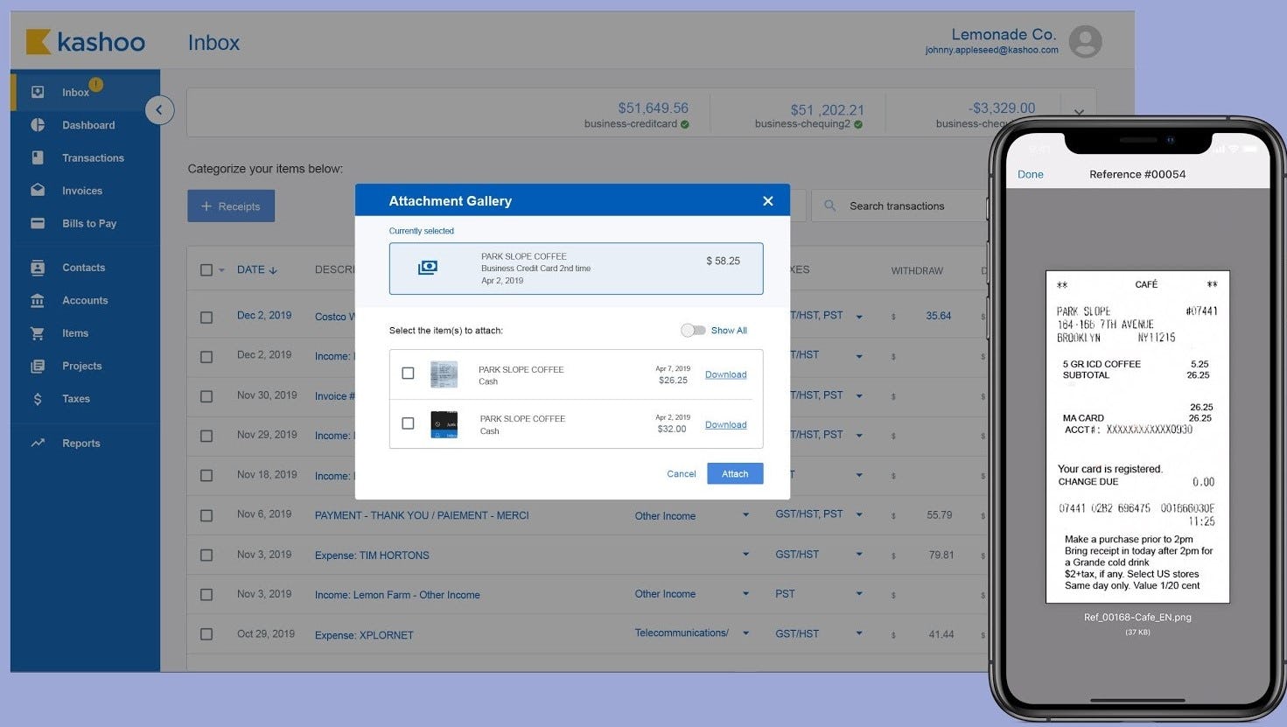
Task: Open Income: Lemon Farm - Other Income transaction
Action: 397,595
